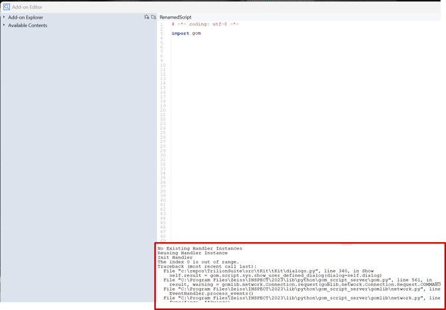
Task: Click line number 1 in the gutter
Action: pos(161,25)
